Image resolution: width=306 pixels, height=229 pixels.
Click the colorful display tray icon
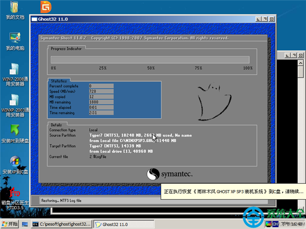pyautogui.click(x=268, y=224)
